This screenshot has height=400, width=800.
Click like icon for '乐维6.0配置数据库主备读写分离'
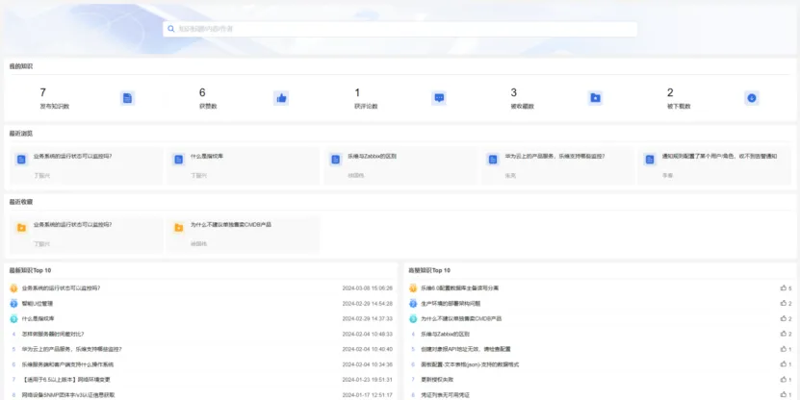[783, 287]
